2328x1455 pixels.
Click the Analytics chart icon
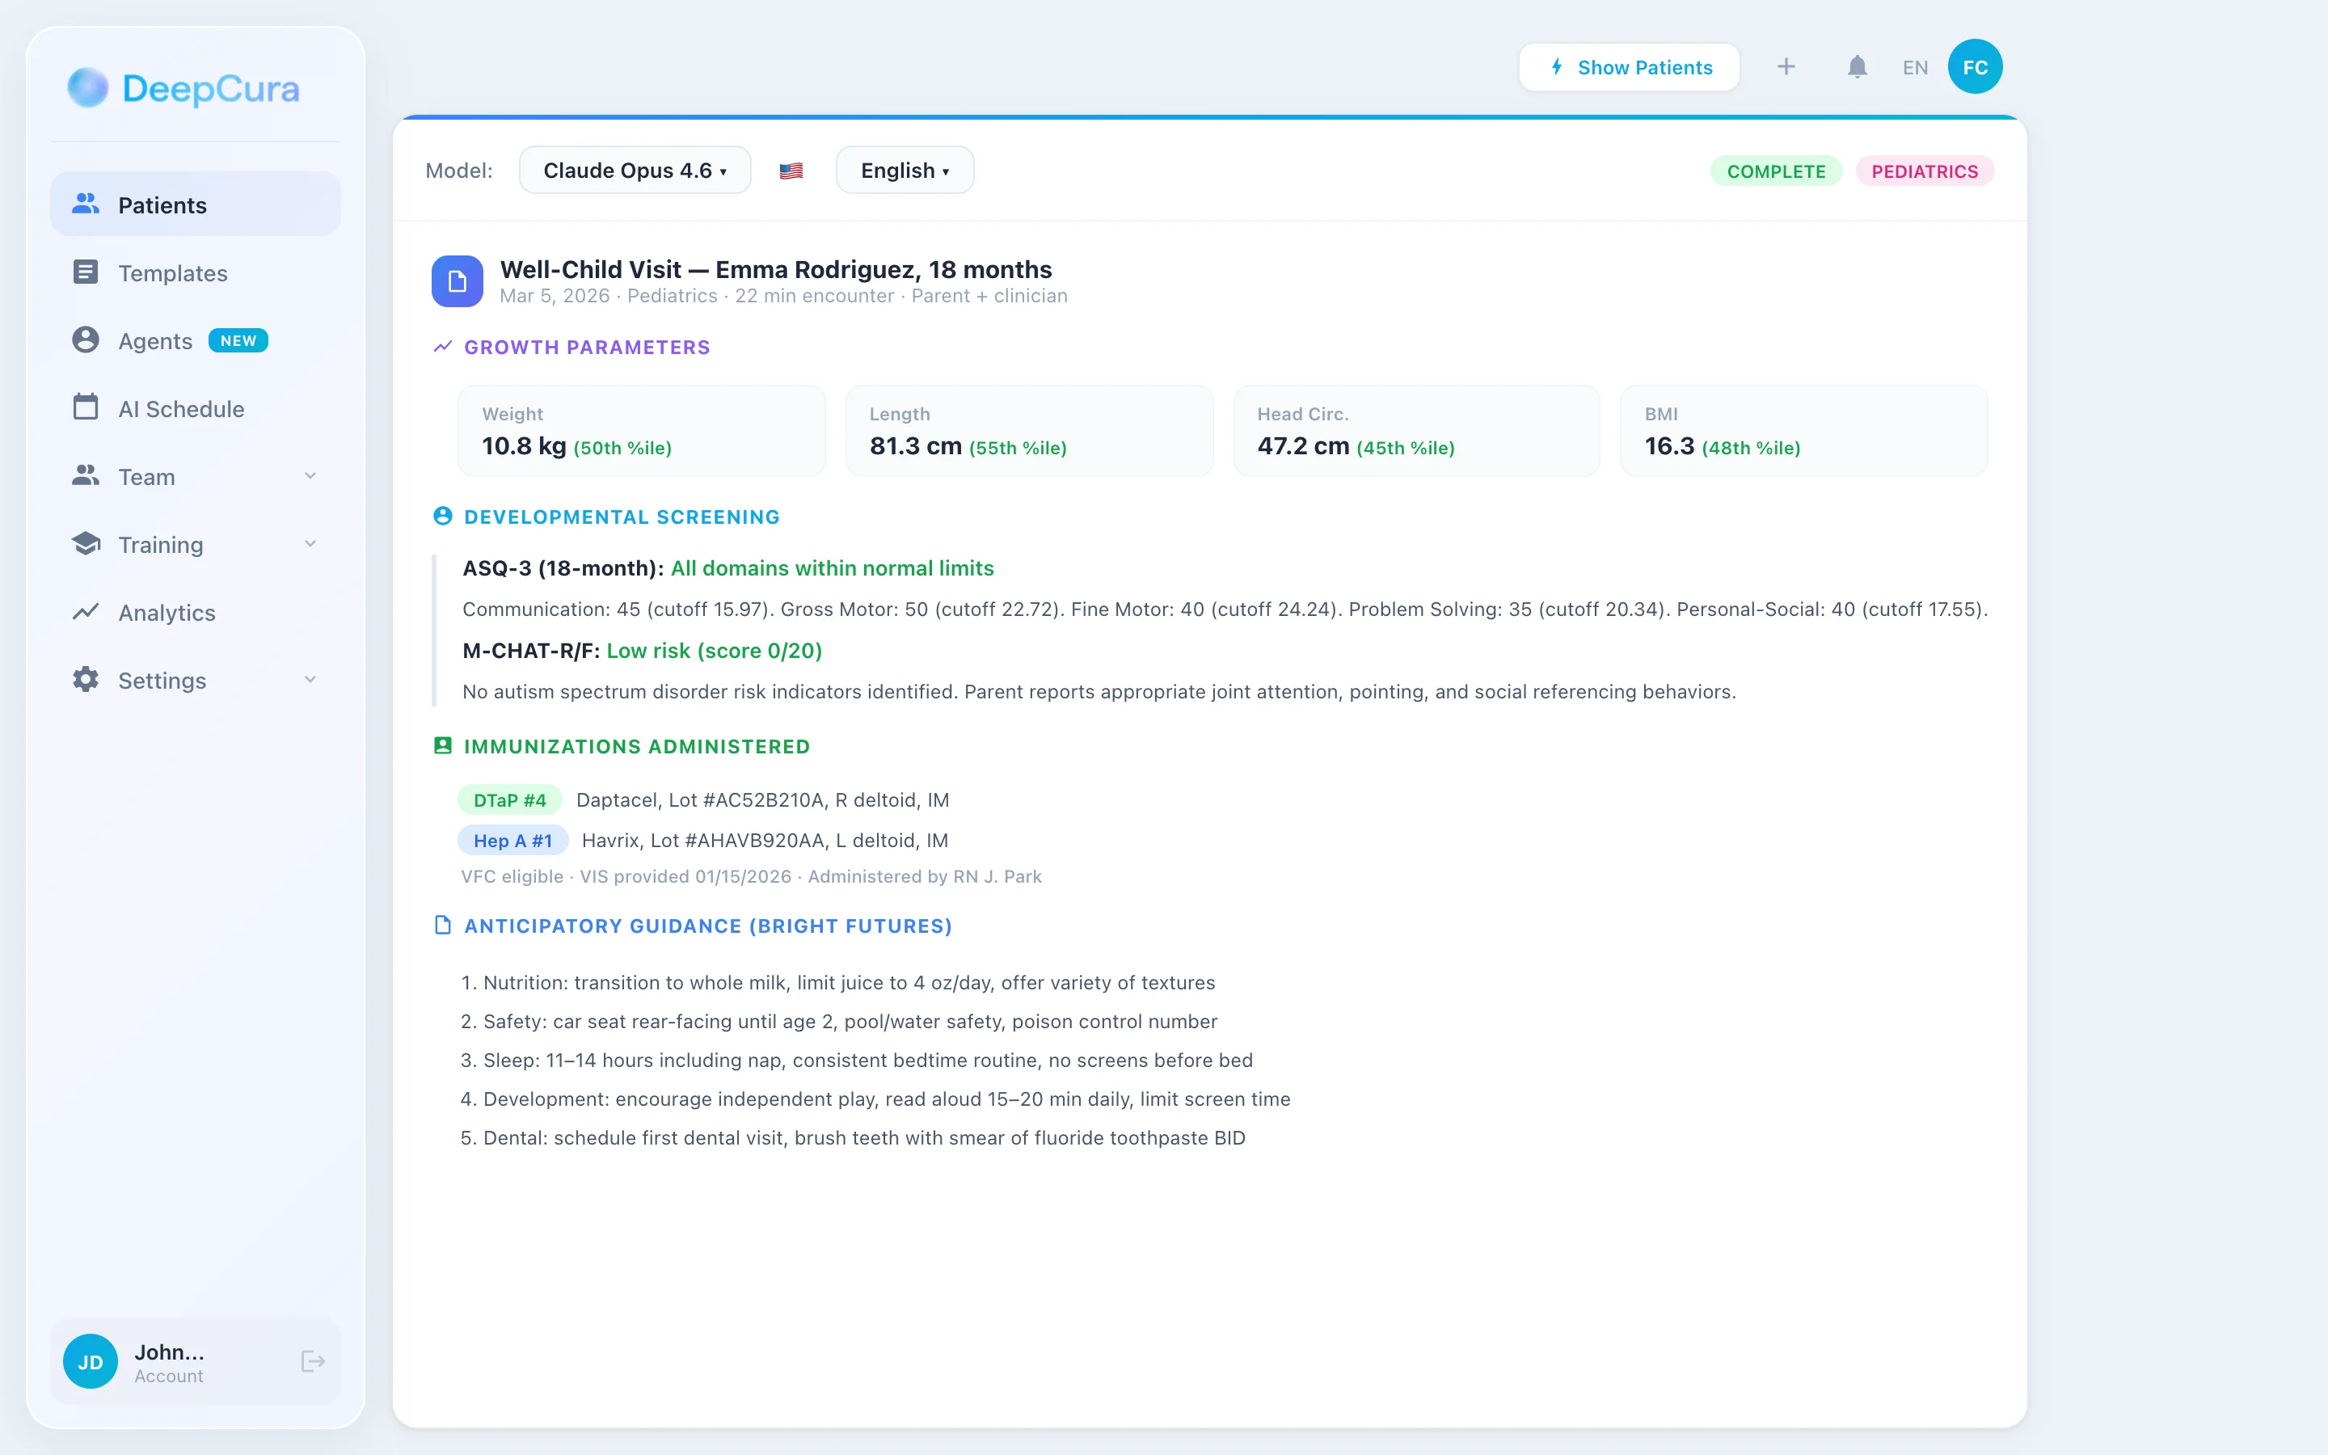(x=86, y=612)
